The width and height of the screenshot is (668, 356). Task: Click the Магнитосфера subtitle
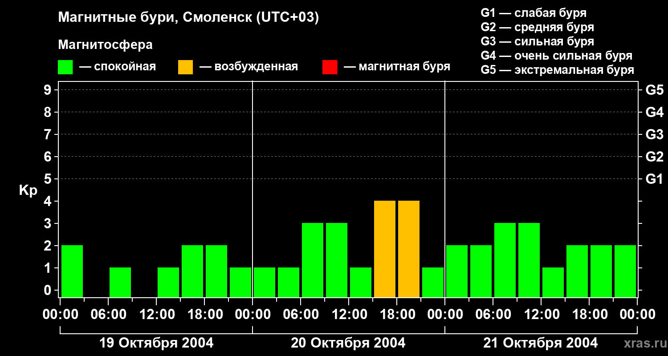pyautogui.click(x=105, y=45)
